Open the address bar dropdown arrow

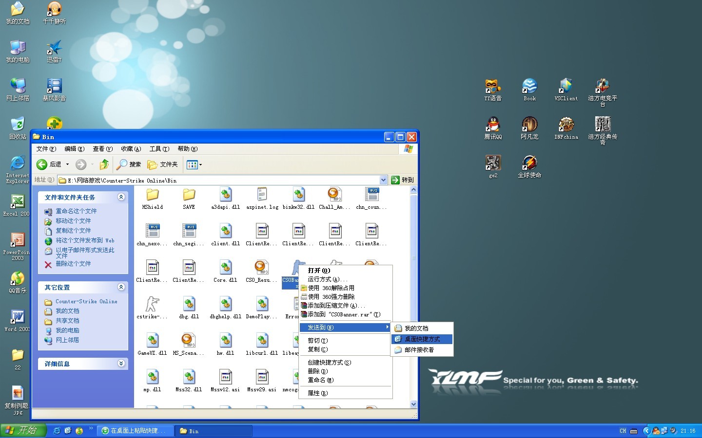point(383,180)
